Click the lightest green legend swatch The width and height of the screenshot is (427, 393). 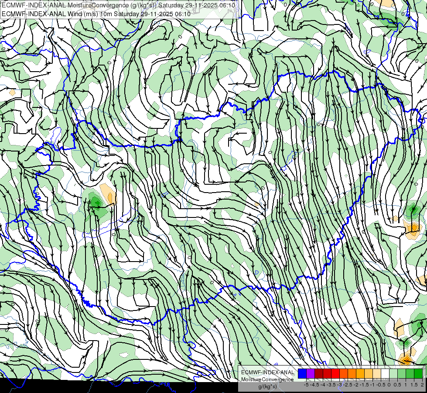[x=393, y=373]
